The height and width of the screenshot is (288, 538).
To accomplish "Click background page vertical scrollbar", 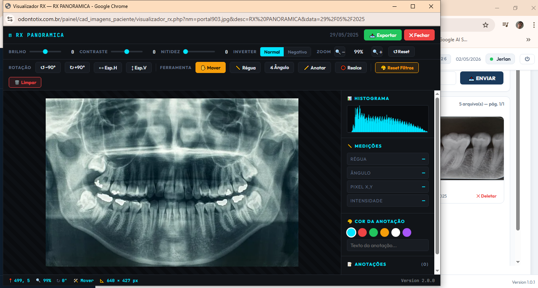I will (518, 151).
